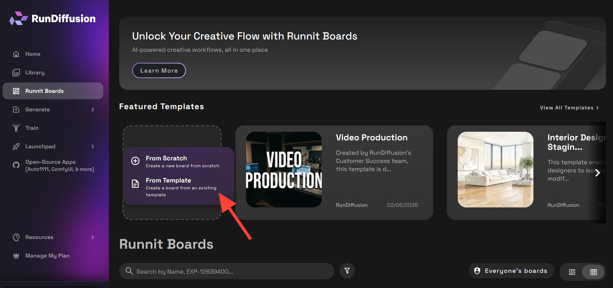This screenshot has height=288, width=613.
Task: Show next featured templates with right arrow
Action: (x=597, y=173)
